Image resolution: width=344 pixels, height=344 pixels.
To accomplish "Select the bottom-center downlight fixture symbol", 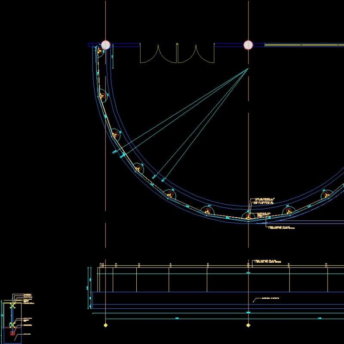I will (x=249, y=216).
